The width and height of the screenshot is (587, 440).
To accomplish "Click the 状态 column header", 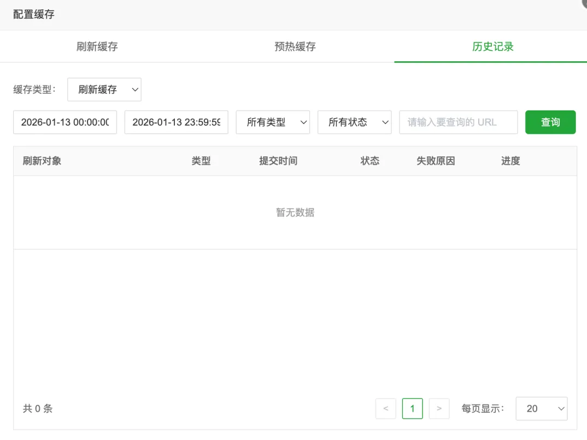I will click(x=370, y=161).
